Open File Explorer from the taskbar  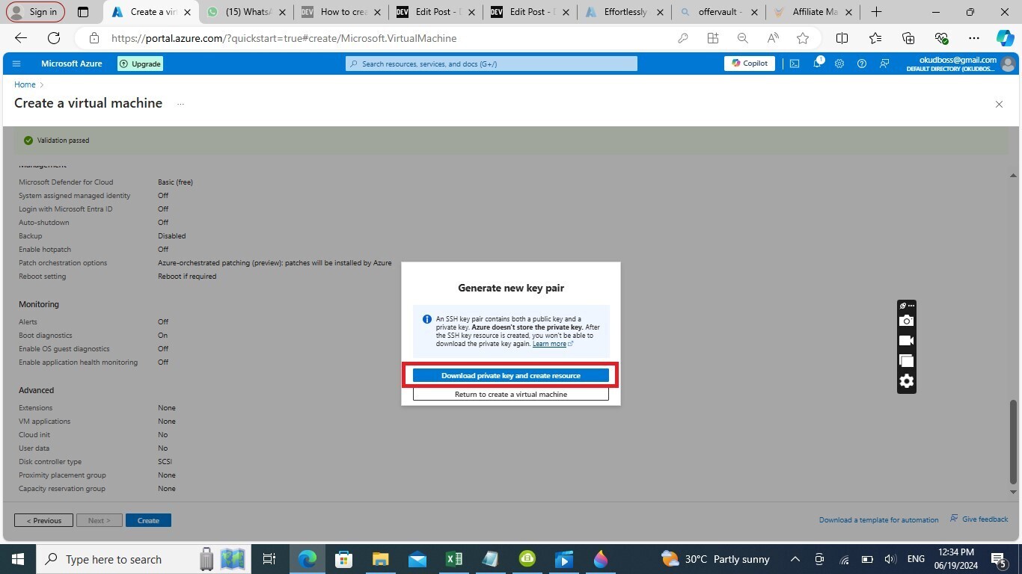coord(381,559)
